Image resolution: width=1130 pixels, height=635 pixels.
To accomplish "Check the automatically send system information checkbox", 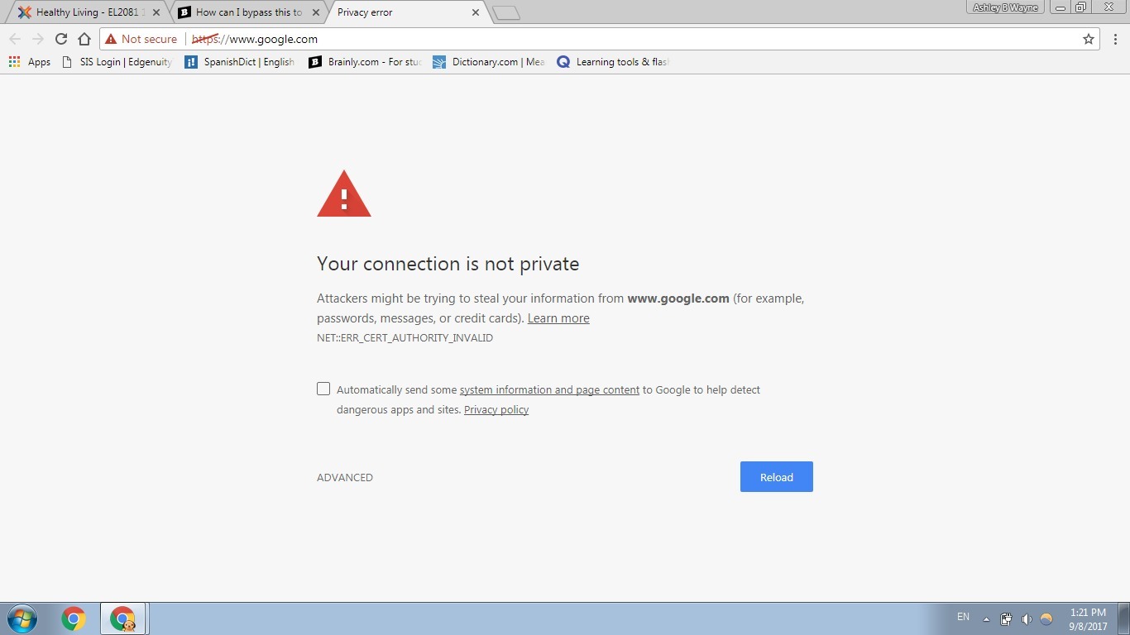I will pos(323,389).
